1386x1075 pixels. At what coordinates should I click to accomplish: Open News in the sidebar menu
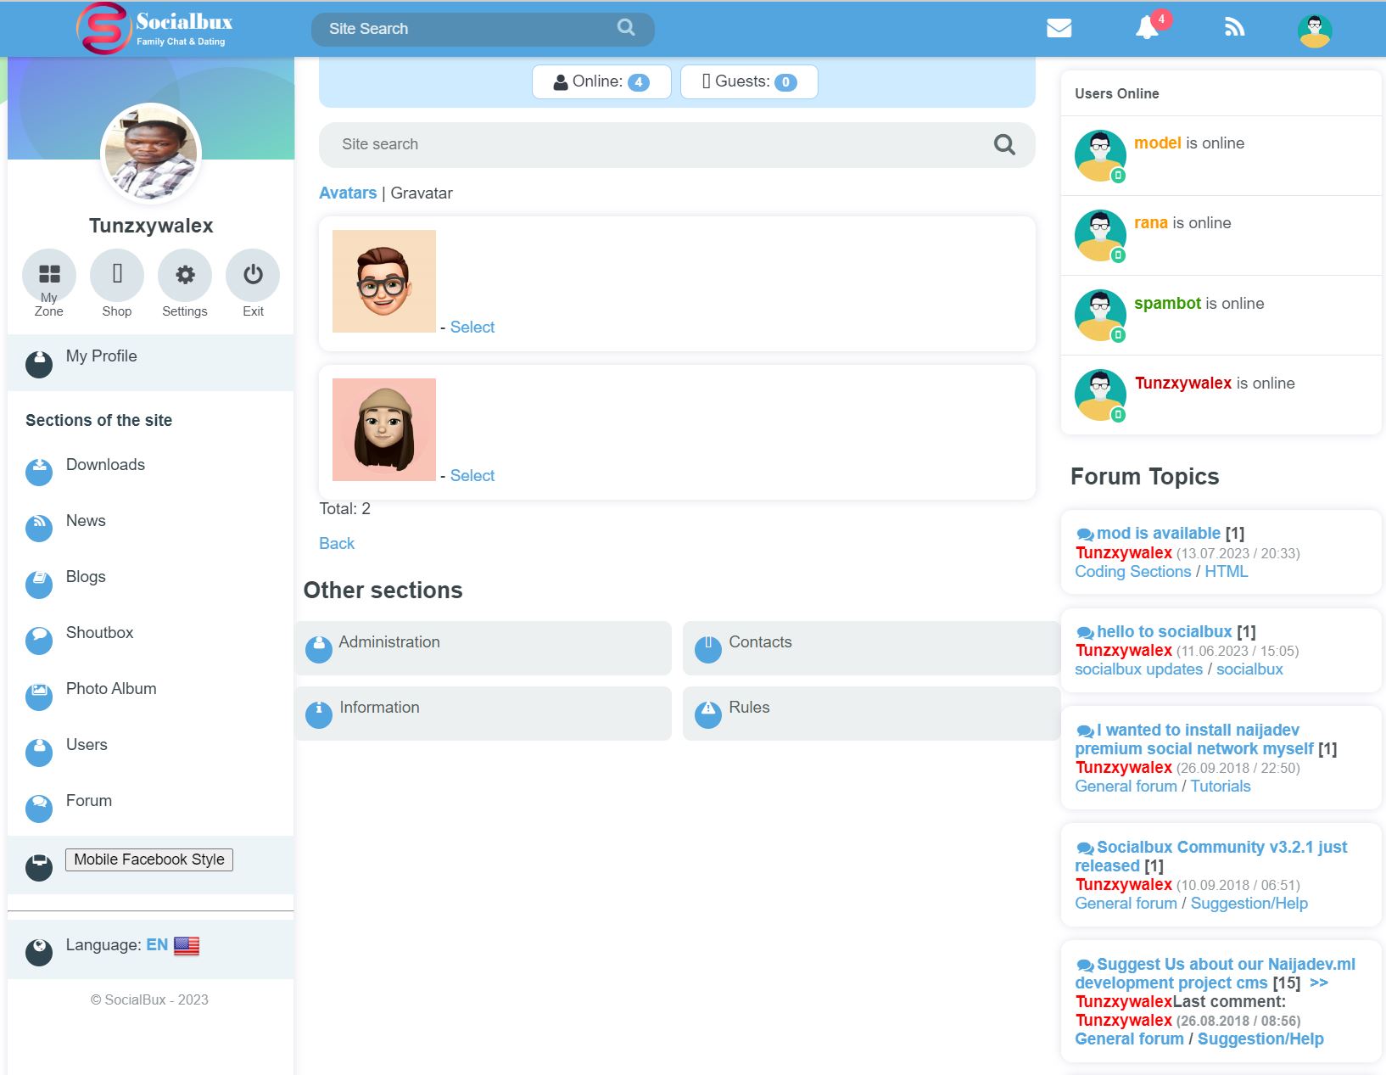click(x=86, y=520)
